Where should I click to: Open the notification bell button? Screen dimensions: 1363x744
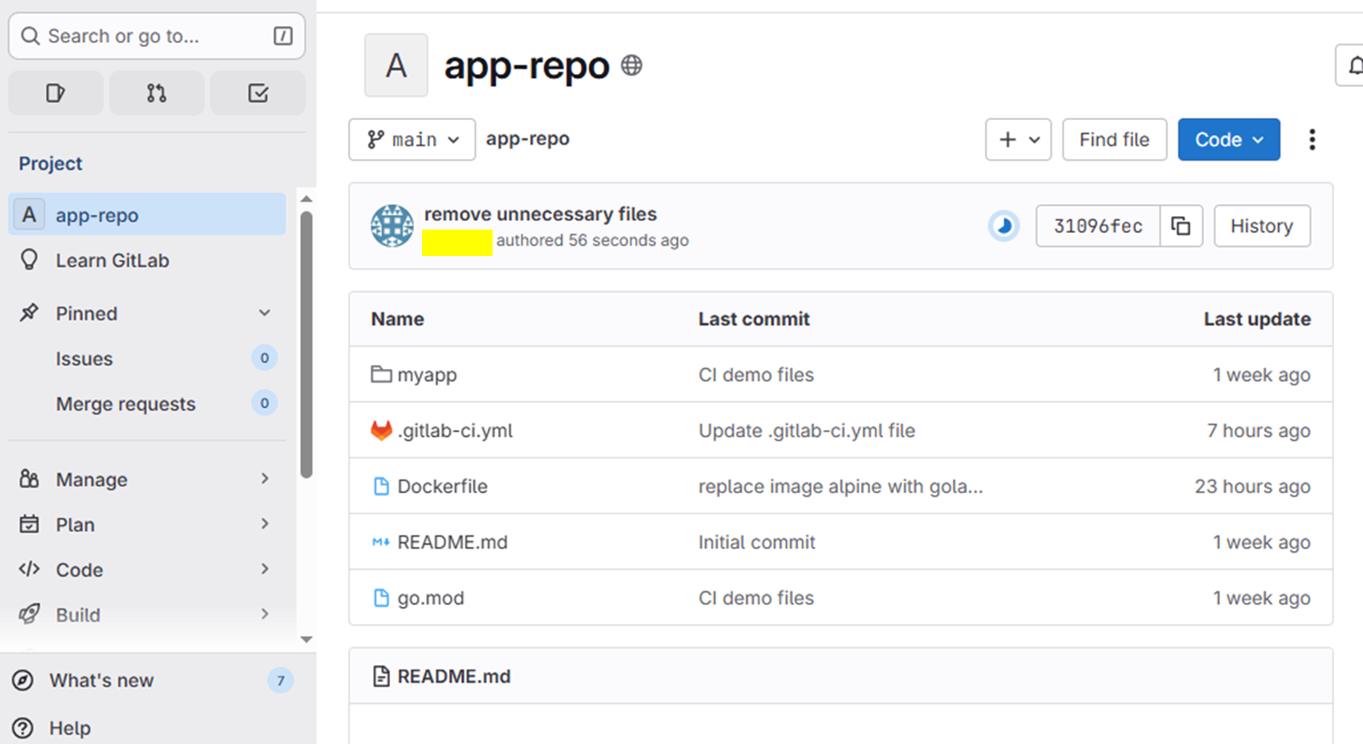click(x=1353, y=65)
